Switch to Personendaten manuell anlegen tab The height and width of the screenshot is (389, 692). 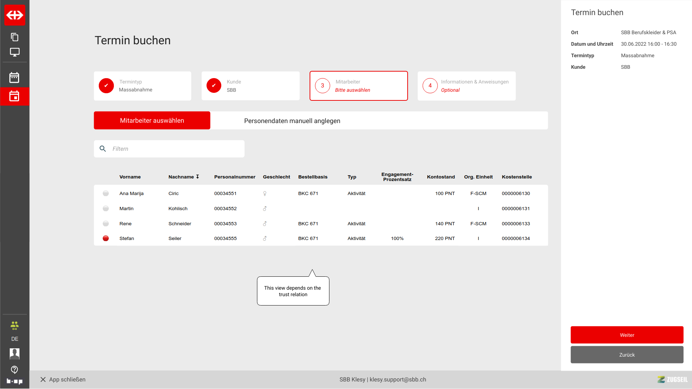(x=292, y=121)
